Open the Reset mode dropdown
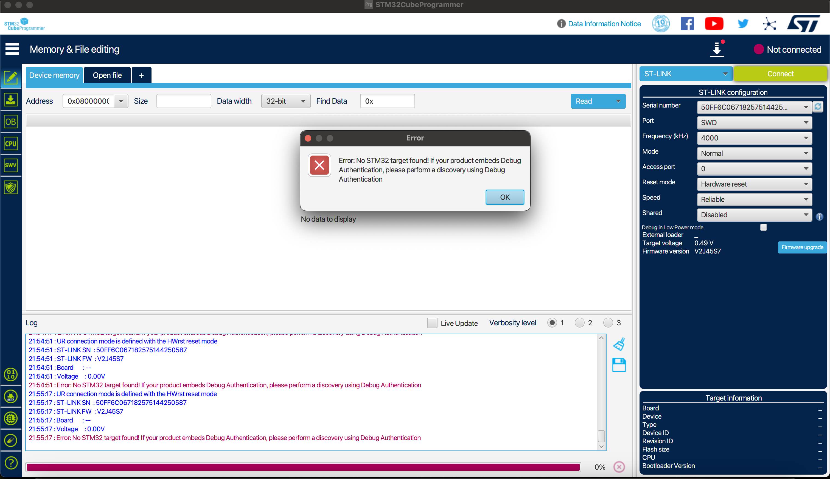Image resolution: width=830 pixels, height=479 pixels. [x=754, y=184]
